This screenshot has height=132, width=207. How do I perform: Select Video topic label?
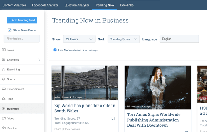point(11,118)
